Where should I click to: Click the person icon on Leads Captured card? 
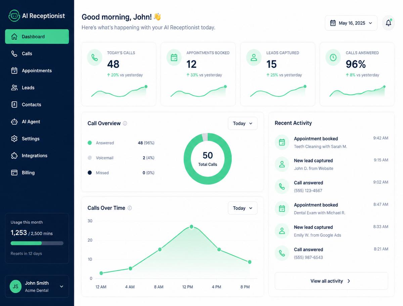254,58
